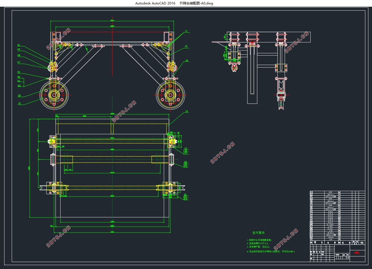Select part callout label 11
Viewport: 372px width, 269px height.
[x=186, y=31]
